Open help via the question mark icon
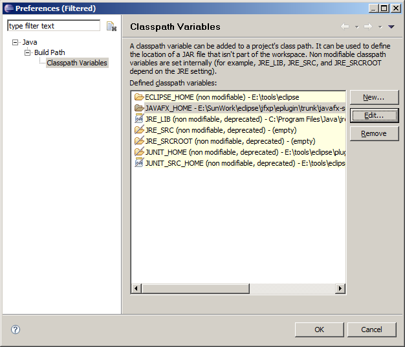The image size is (405, 347). (16, 330)
